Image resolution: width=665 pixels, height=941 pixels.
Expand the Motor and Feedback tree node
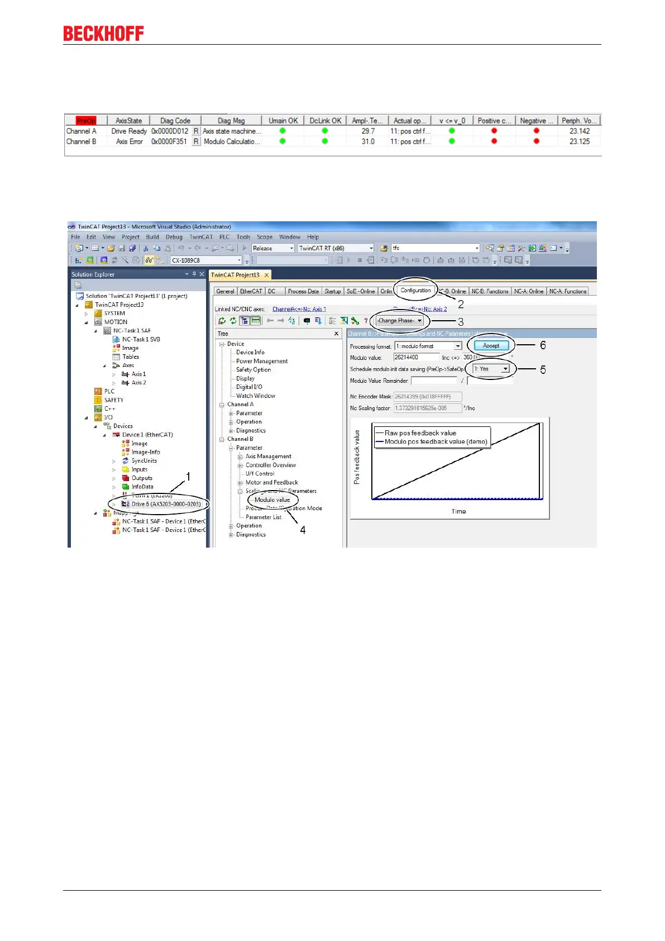click(240, 483)
